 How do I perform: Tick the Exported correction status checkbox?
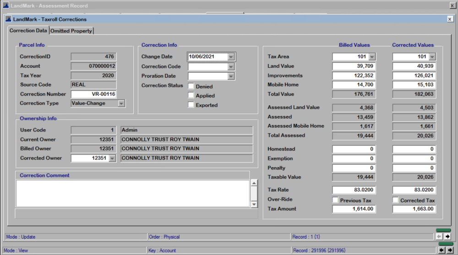[191, 105]
